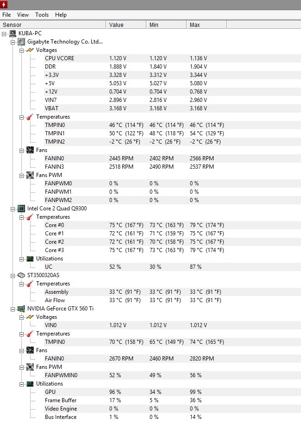Viewport: 301px width, 424px height.
Task: Click the Max column header
Action: click(x=195, y=25)
